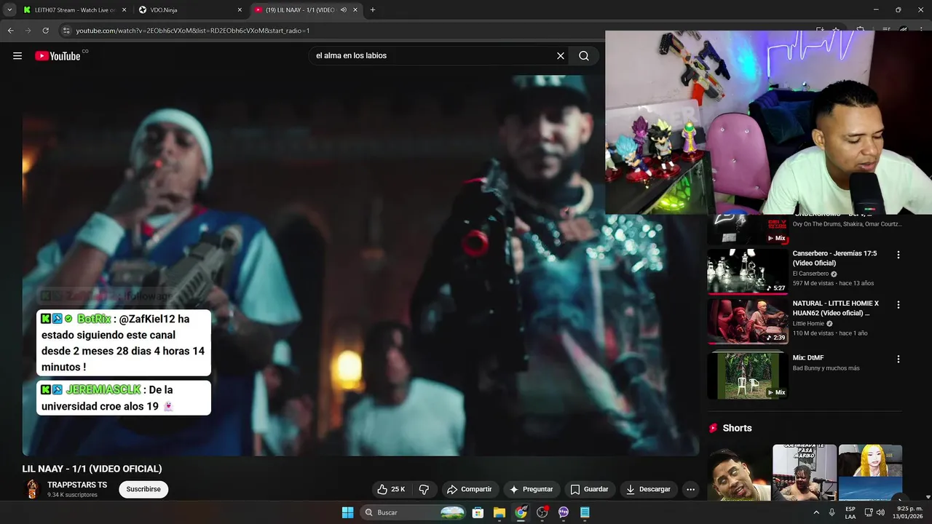Subscribe to TRAPPSTARS TS with Suscribirse
The width and height of the screenshot is (932, 524).
tap(143, 489)
